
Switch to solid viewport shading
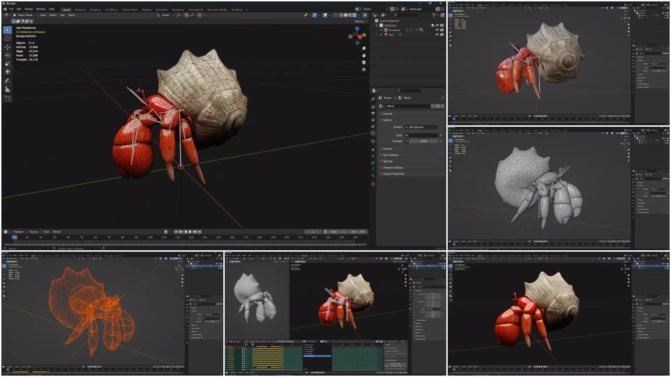pos(346,15)
